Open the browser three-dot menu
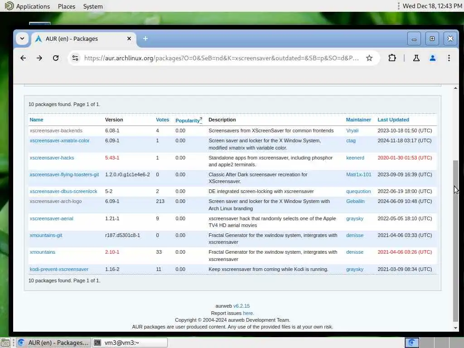 [449, 58]
